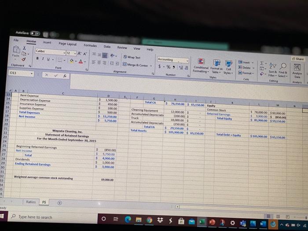The height and width of the screenshot is (231, 308).
Task: Align cell text left
Action: (94, 62)
